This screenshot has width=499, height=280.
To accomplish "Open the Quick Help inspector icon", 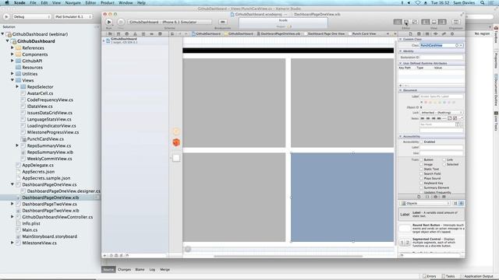I will pyautogui.click(x=419, y=33).
